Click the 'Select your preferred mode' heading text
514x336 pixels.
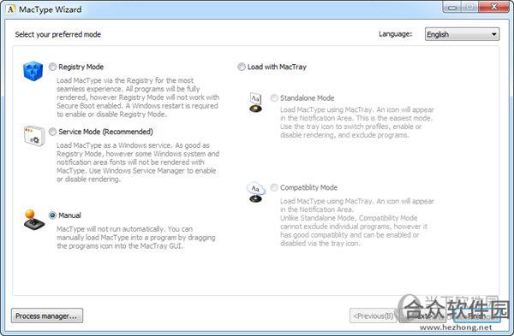tap(58, 34)
